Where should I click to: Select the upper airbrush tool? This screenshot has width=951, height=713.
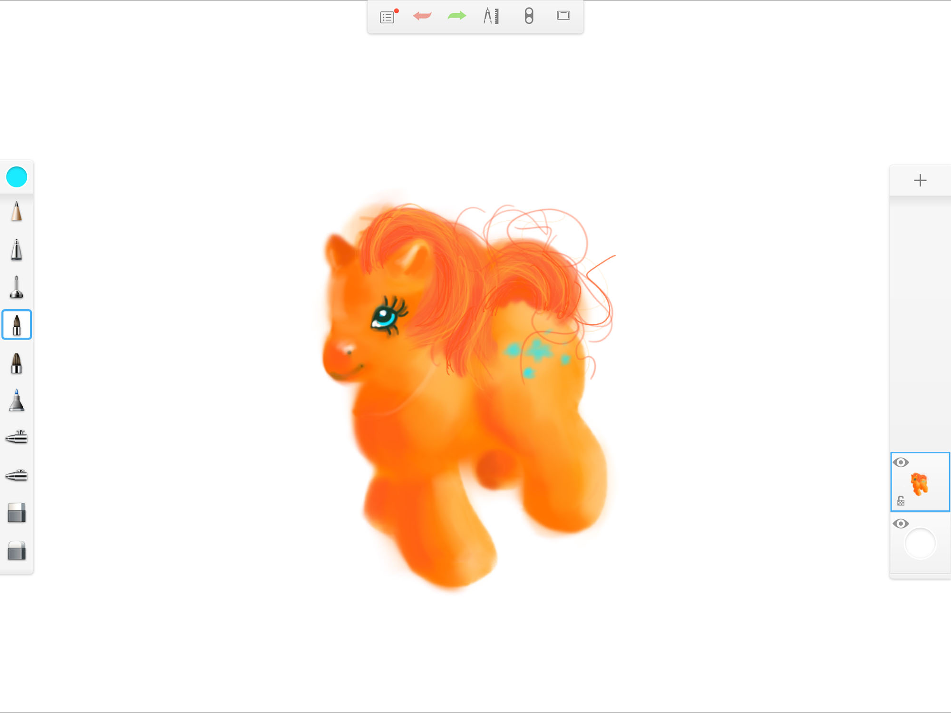[x=17, y=437]
